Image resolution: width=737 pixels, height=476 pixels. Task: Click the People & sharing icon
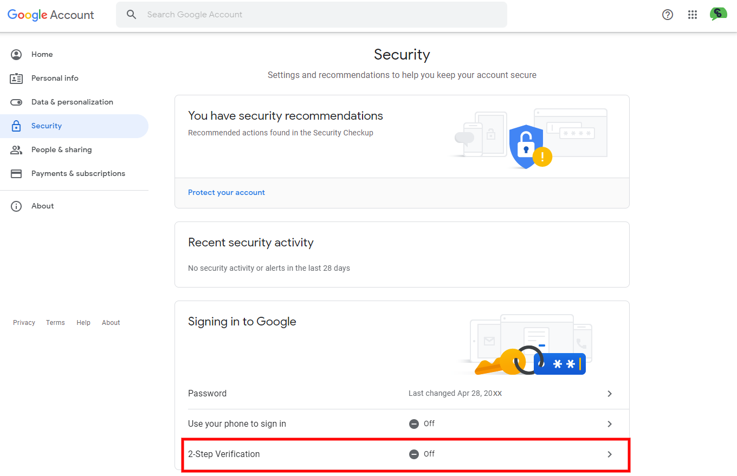tap(16, 149)
